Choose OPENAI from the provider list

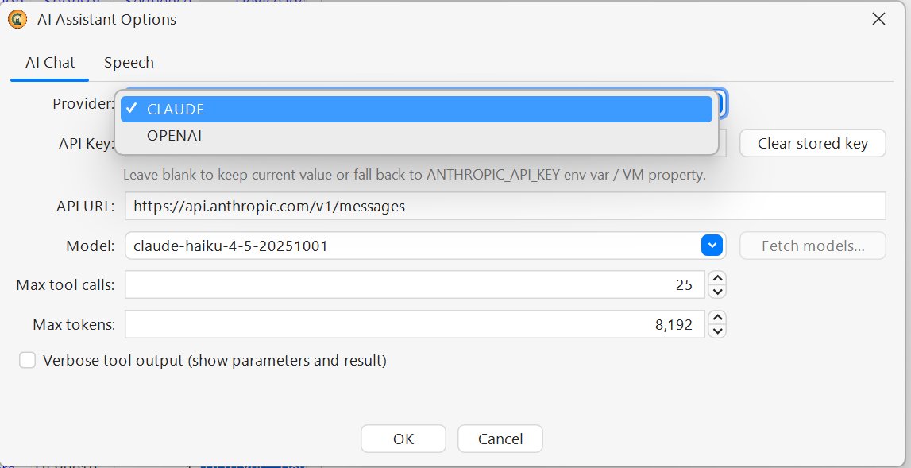click(416, 136)
